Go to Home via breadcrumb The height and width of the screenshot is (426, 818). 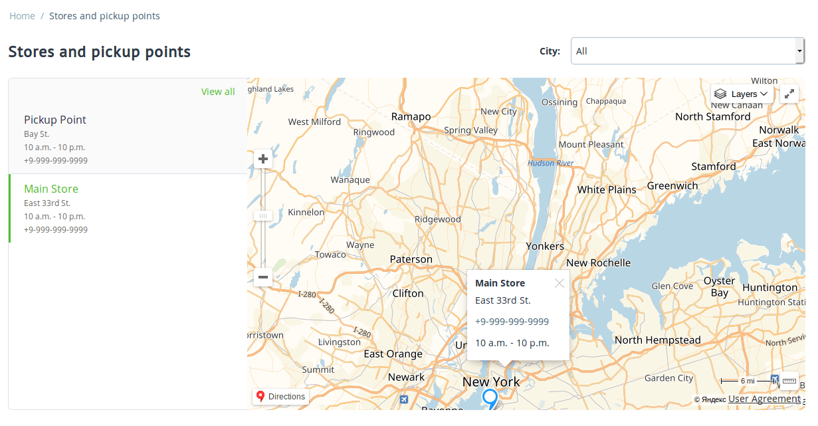tap(22, 16)
